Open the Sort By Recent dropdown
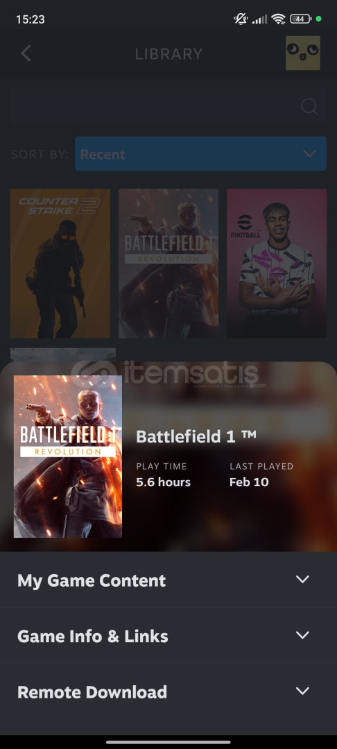Image resolution: width=337 pixels, height=749 pixels. [200, 154]
